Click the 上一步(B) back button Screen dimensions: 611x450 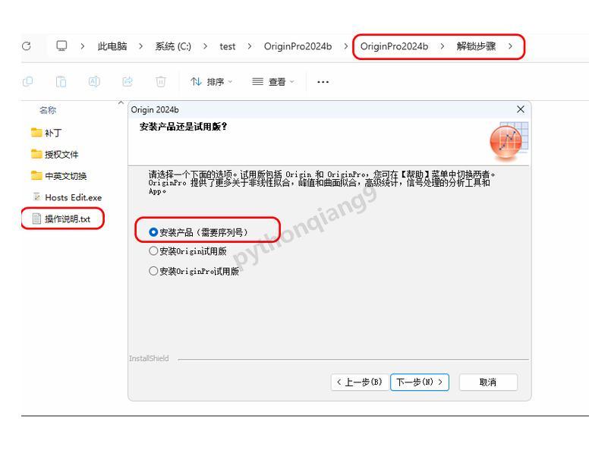(360, 382)
